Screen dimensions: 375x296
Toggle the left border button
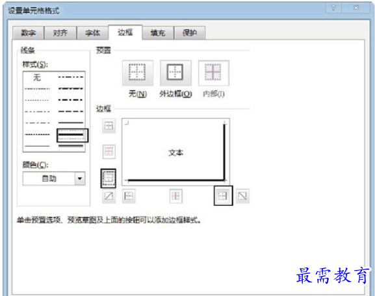click(129, 196)
